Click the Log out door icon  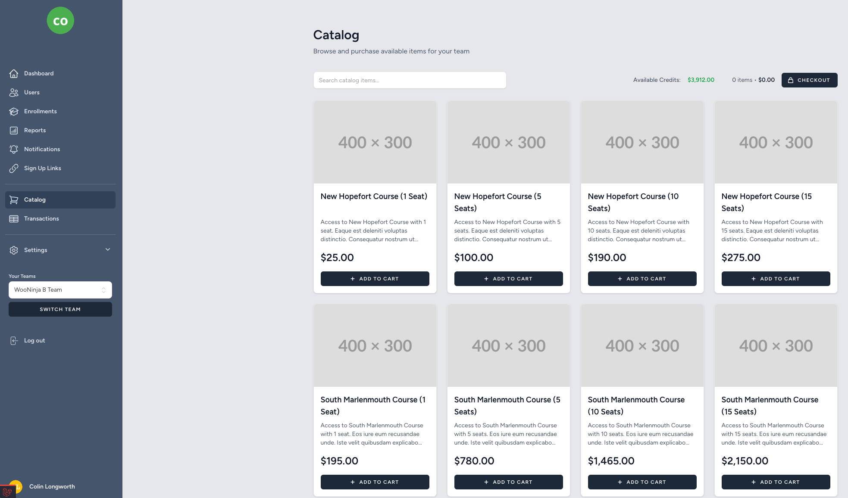[x=14, y=341]
